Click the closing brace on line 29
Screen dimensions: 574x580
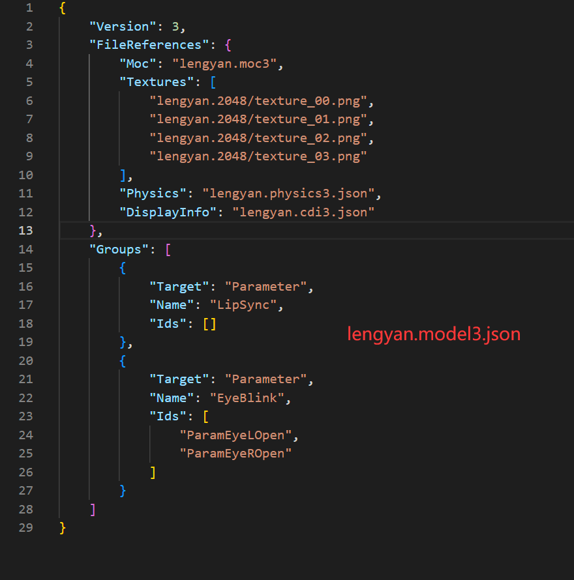click(61, 528)
